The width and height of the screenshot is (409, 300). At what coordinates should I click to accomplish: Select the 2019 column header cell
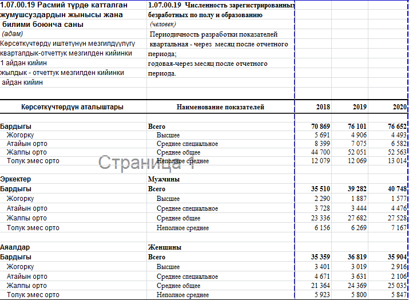coord(350,107)
